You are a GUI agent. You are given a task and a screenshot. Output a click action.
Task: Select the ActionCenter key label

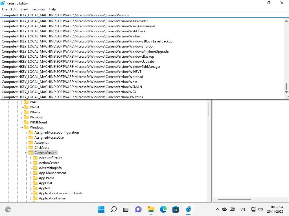49,163
